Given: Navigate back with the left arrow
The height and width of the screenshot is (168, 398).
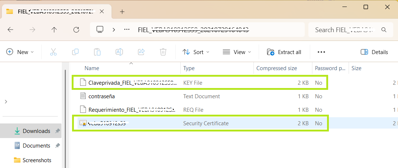Looking at the screenshot, I should click(x=10, y=30).
